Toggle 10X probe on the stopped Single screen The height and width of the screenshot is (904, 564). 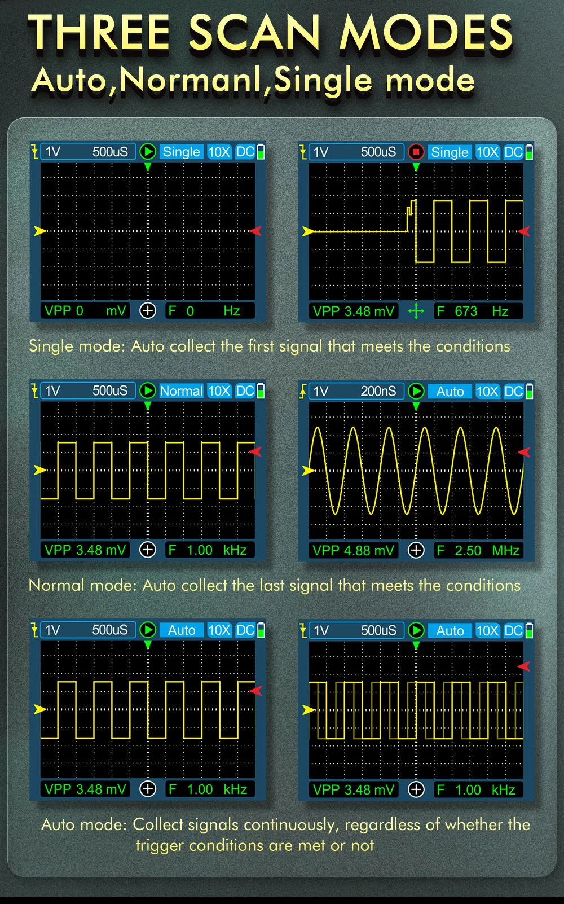tap(487, 152)
